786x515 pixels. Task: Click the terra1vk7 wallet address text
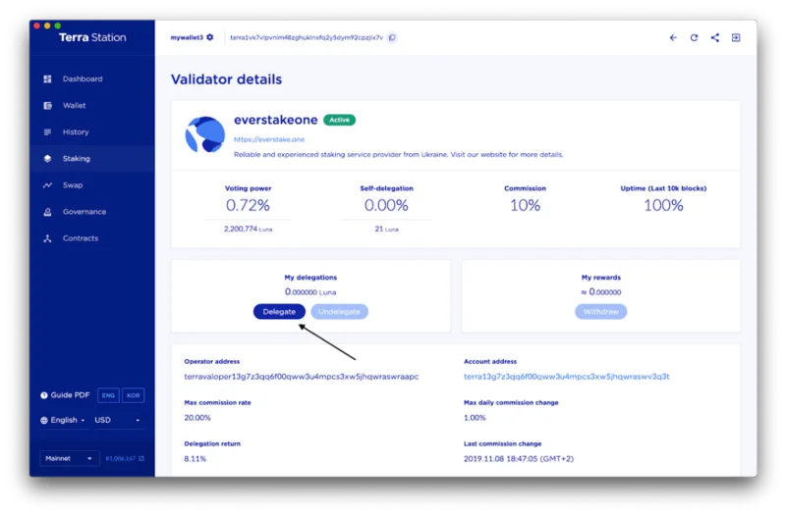(307, 37)
